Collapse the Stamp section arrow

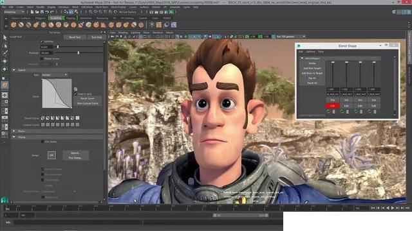click(14, 137)
